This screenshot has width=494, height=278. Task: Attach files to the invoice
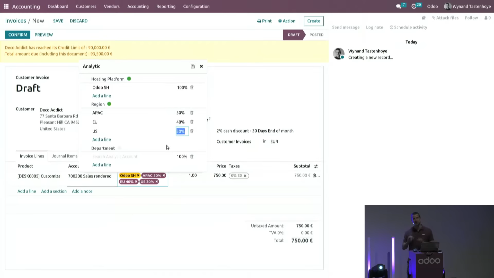(x=445, y=18)
